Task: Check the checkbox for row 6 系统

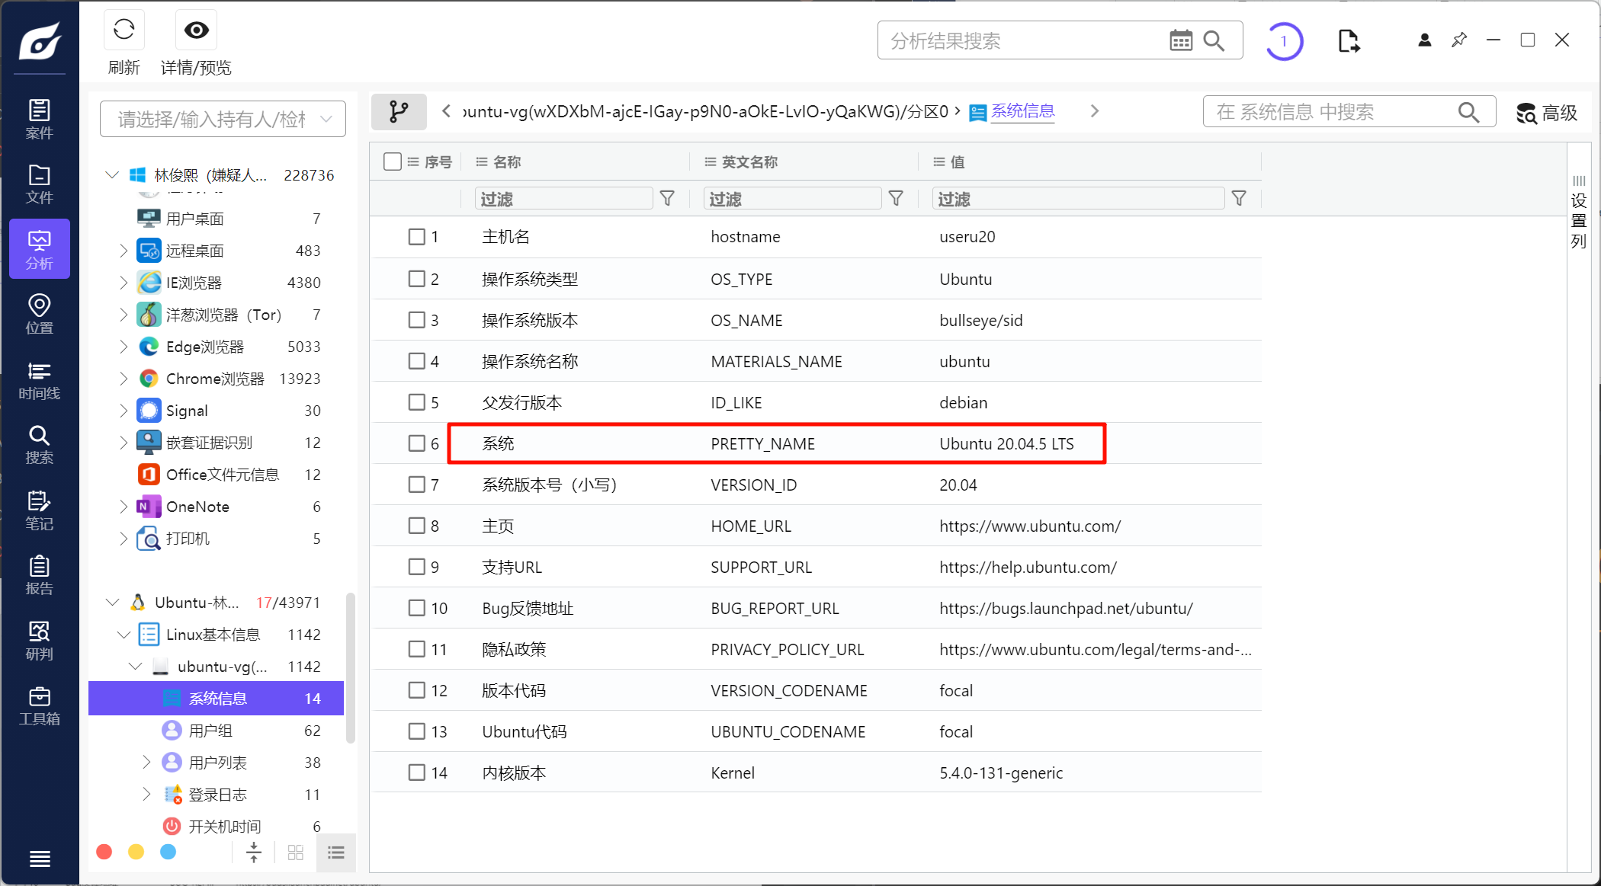Action: pyautogui.click(x=416, y=443)
